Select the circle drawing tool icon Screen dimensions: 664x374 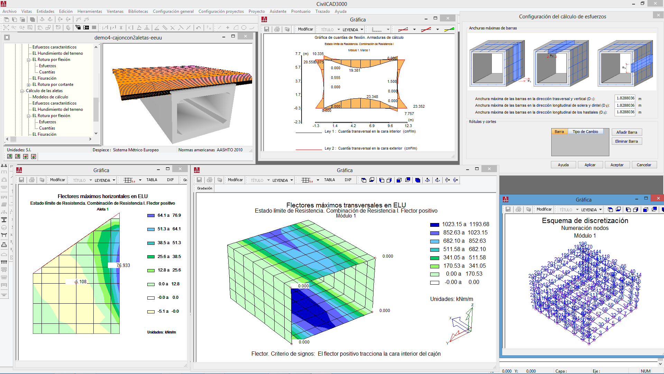[x=244, y=28]
